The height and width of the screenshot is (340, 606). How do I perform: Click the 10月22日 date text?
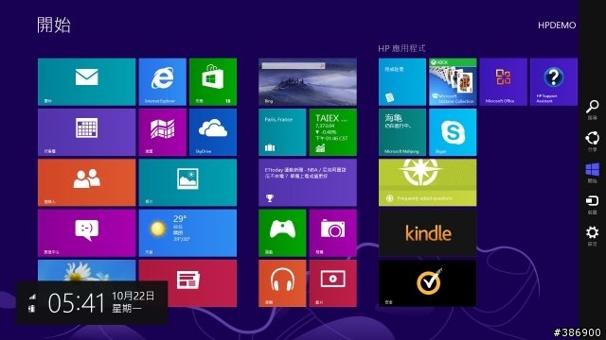(133, 296)
